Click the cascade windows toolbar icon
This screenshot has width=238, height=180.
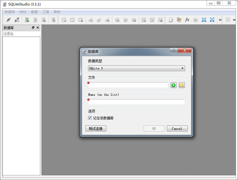point(212,19)
